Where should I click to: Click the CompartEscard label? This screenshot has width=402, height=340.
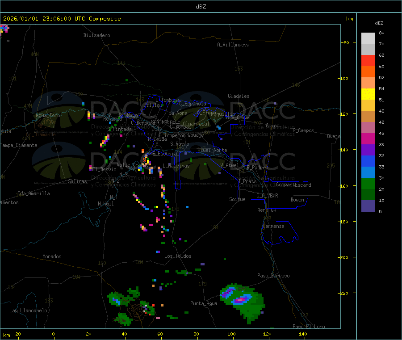click(x=293, y=185)
